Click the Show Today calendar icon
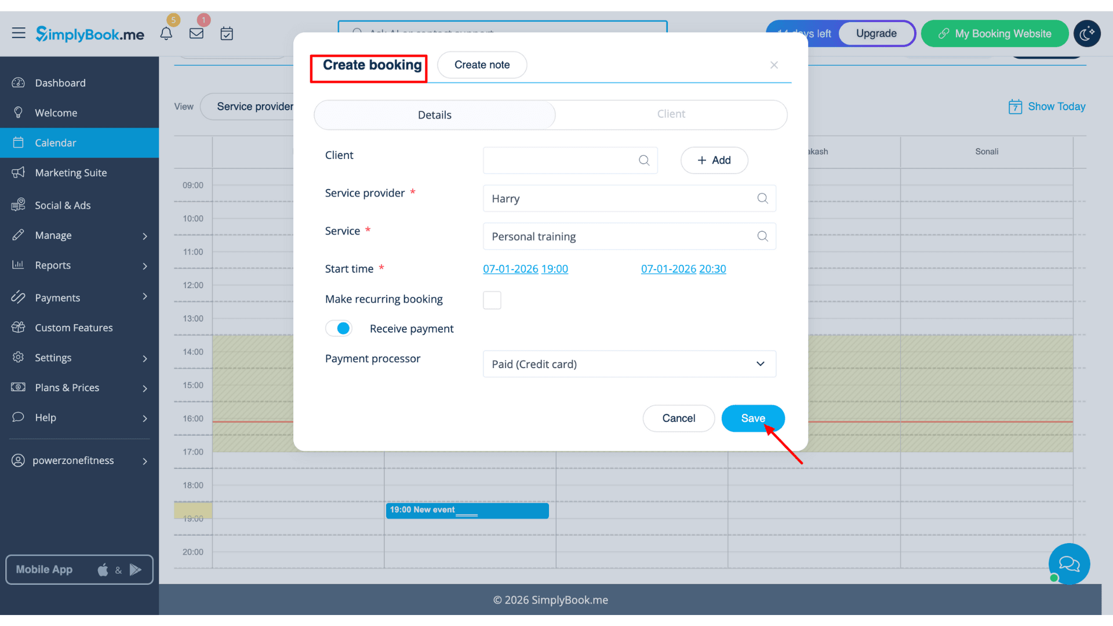The image size is (1113, 626). [1015, 107]
